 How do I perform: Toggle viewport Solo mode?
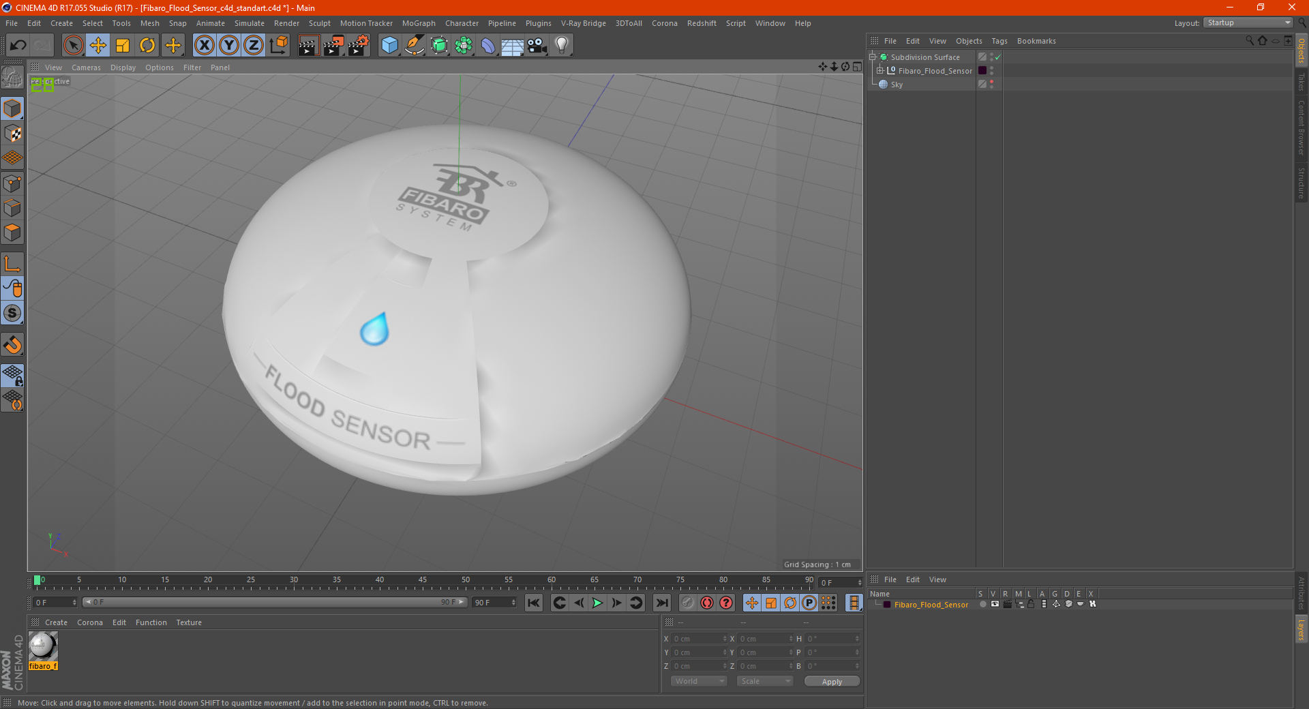click(x=12, y=314)
